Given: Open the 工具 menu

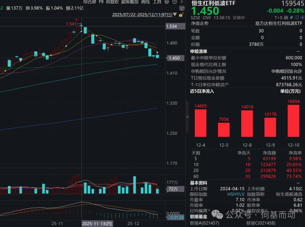Looking at the screenshot, I should pyautogui.click(x=157, y=2).
